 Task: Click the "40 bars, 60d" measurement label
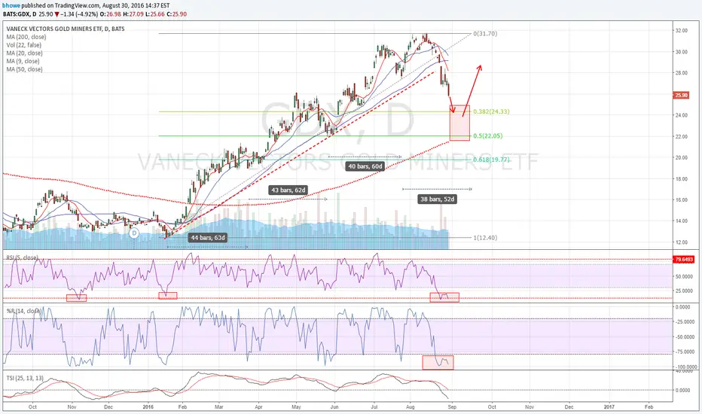[x=365, y=166]
